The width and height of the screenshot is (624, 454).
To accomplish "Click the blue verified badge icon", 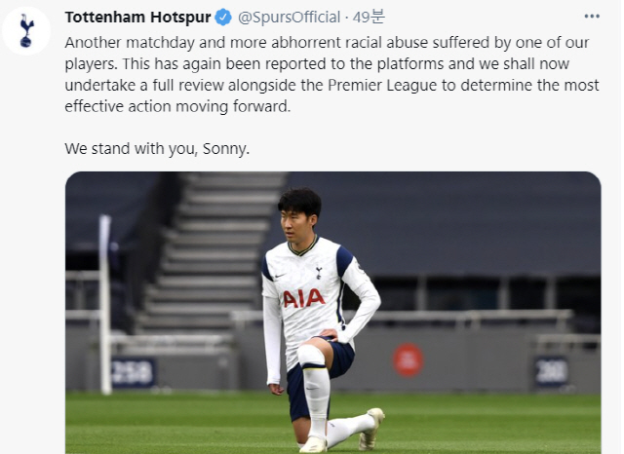I will pos(223,18).
